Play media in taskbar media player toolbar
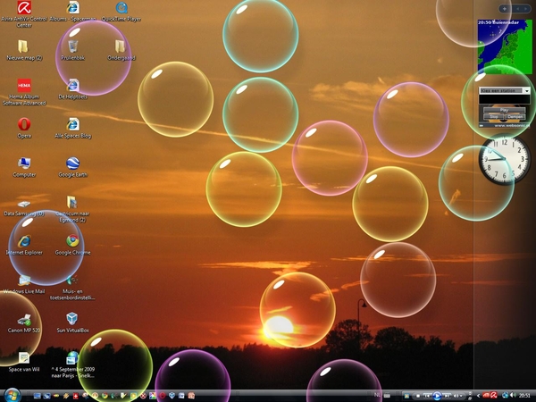Screen dimensions: 536x402 tap(437, 396)
